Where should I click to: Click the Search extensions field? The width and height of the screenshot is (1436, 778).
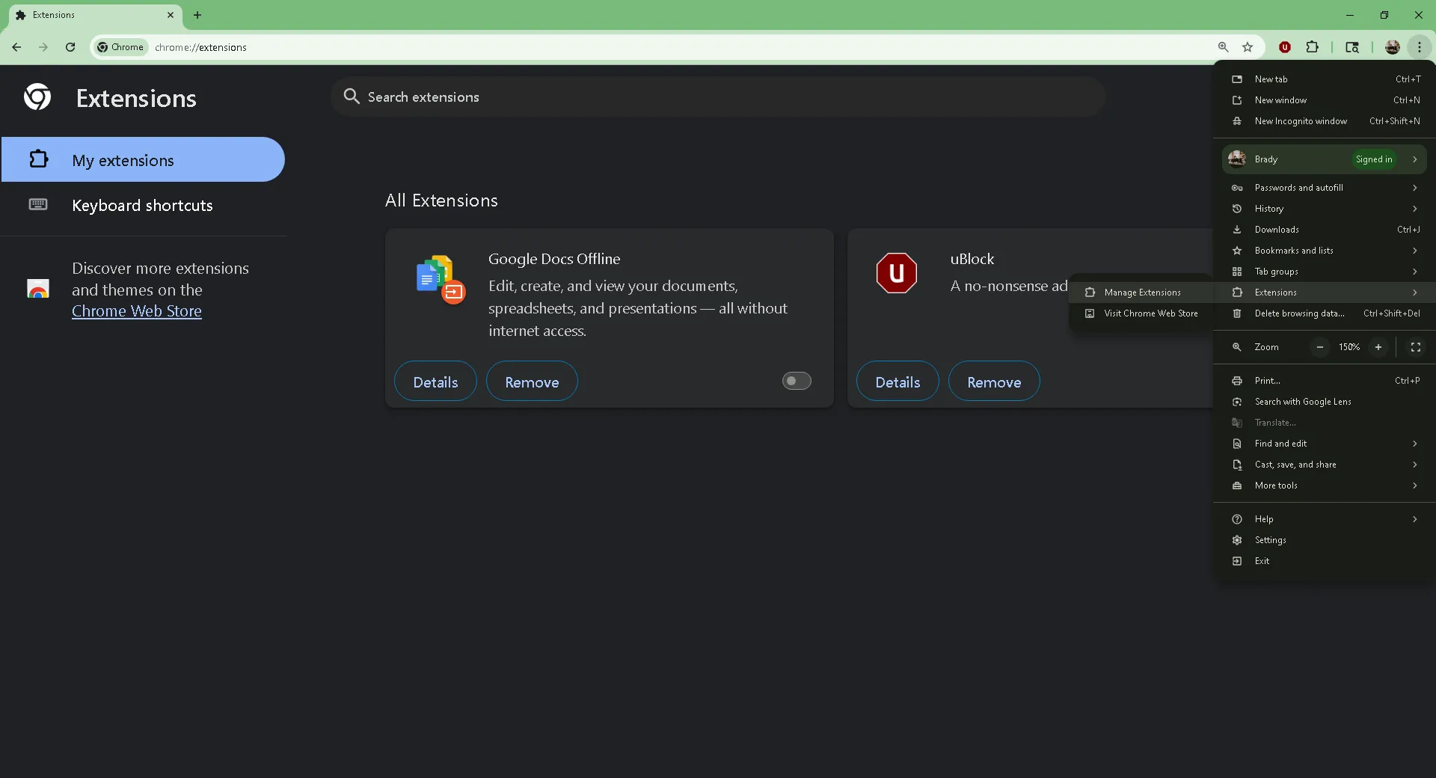coord(718,97)
